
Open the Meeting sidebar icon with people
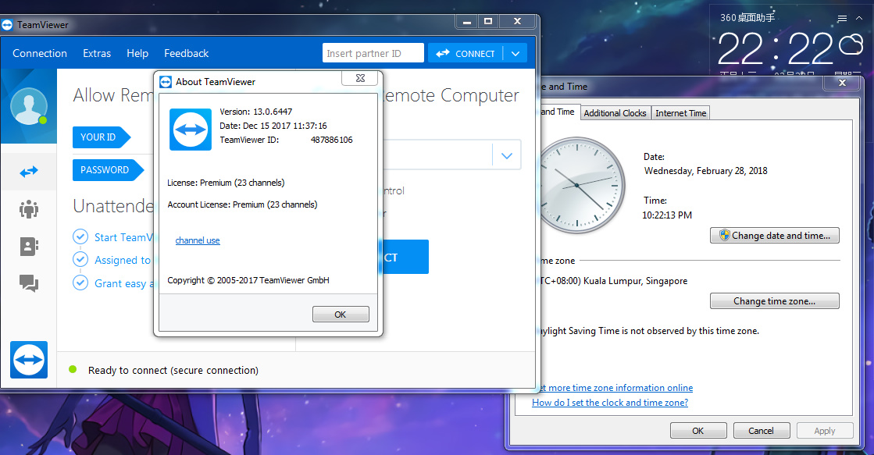(x=28, y=209)
